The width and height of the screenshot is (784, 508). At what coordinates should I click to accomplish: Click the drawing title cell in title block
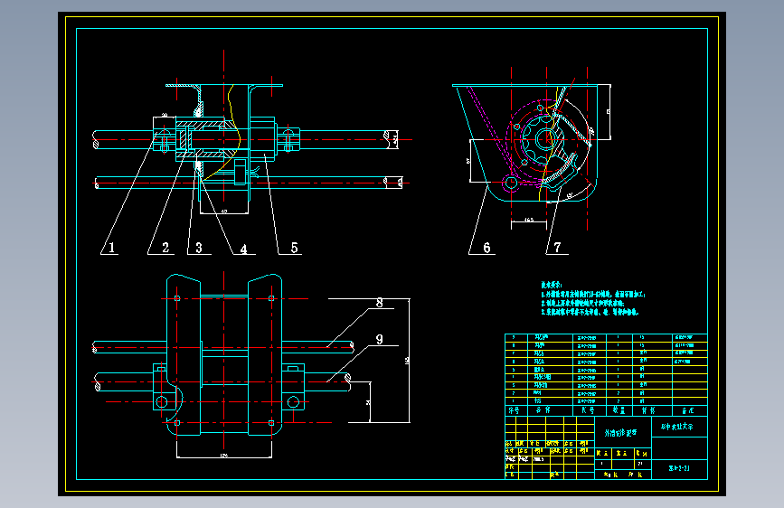pyautogui.click(x=622, y=432)
